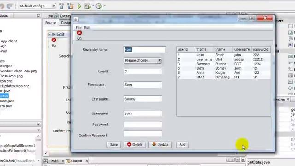The height and width of the screenshot is (166, 295).
Task: Run the project with green play icon
Action: 79,6
